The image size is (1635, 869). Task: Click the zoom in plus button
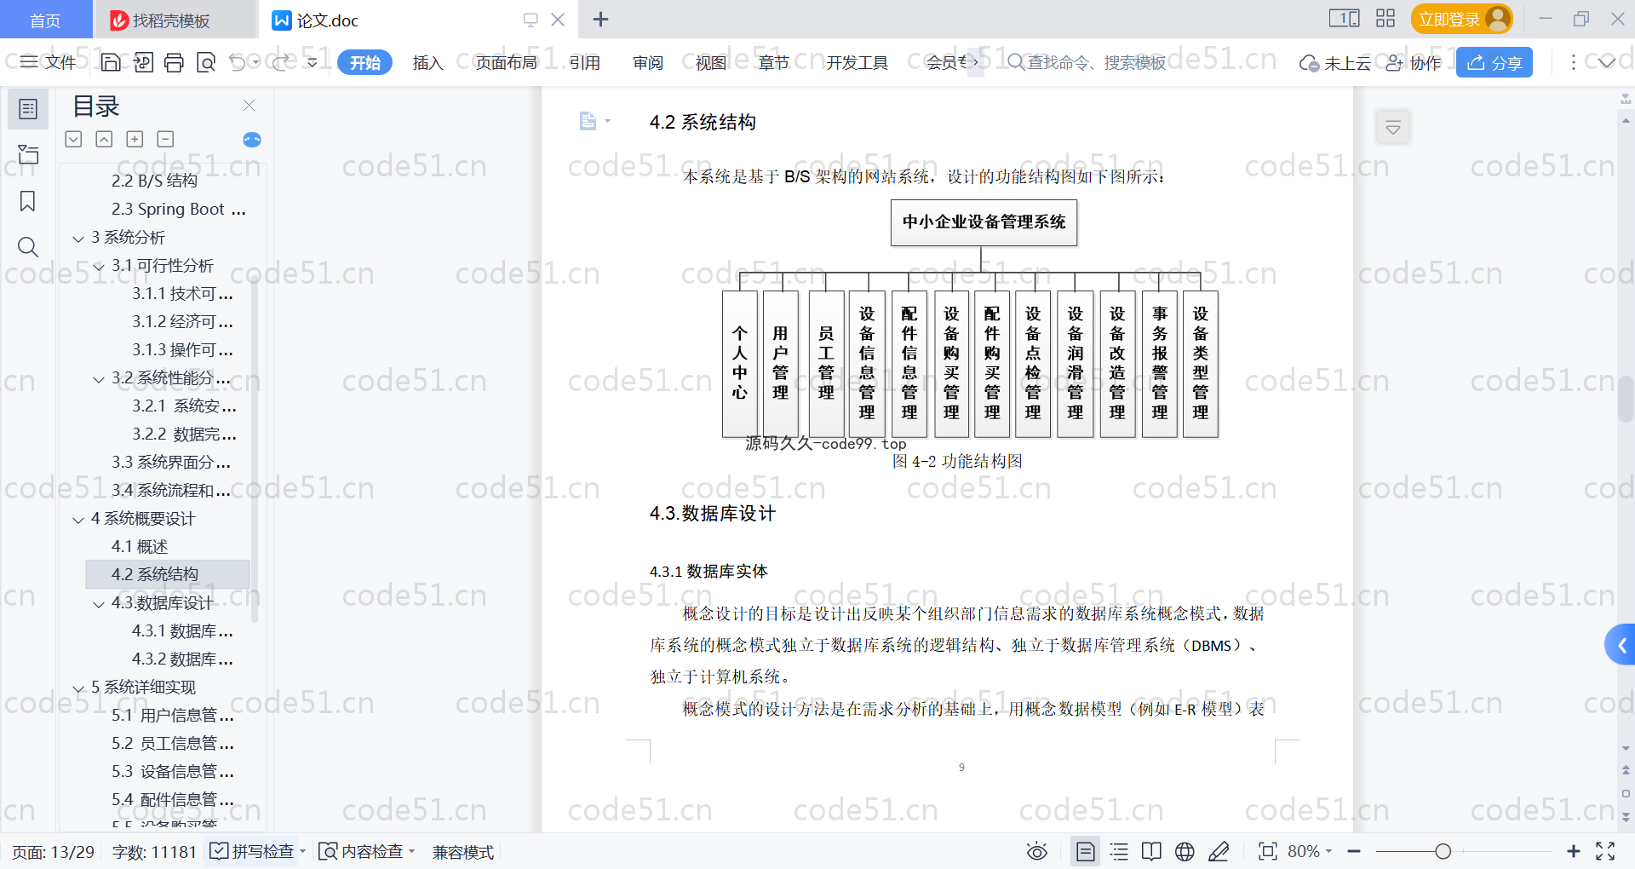point(1574,851)
